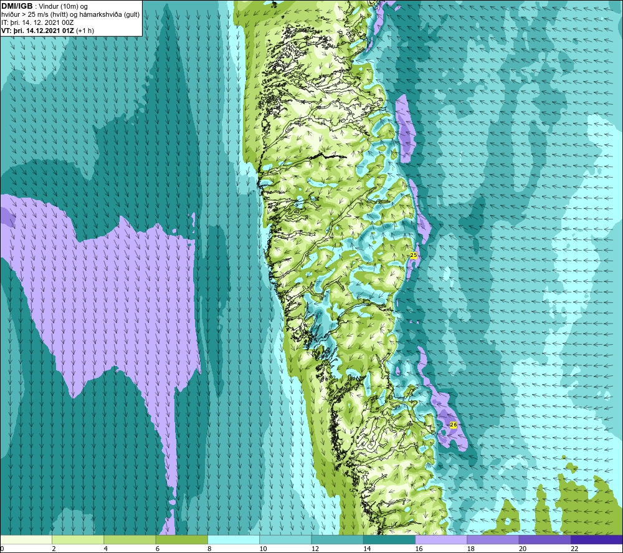Viewport: 623px width, 553px height.
Task: Click the DMI/IGB title text
Action: point(17,6)
